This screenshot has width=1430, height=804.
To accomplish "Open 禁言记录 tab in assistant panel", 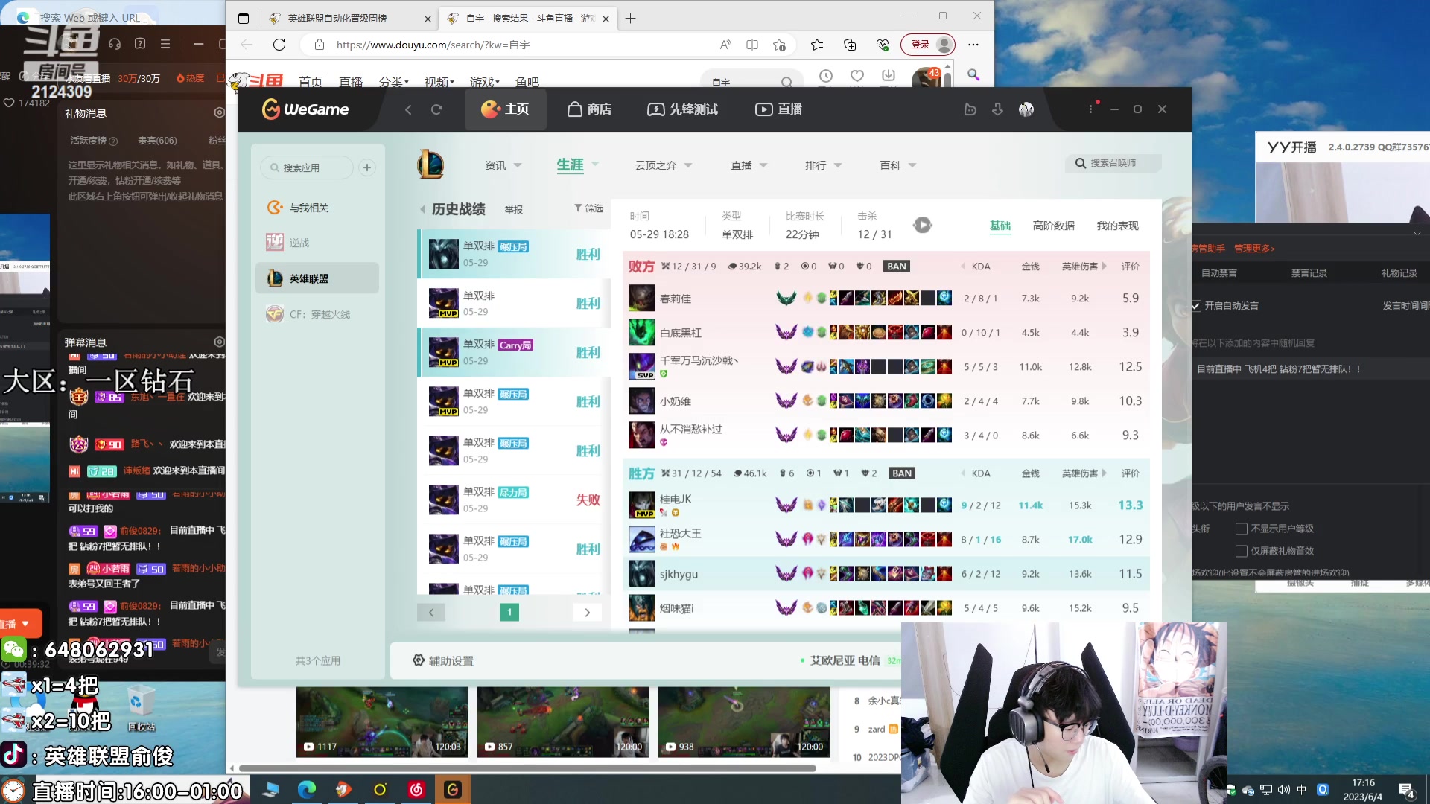I will 1309,273.
